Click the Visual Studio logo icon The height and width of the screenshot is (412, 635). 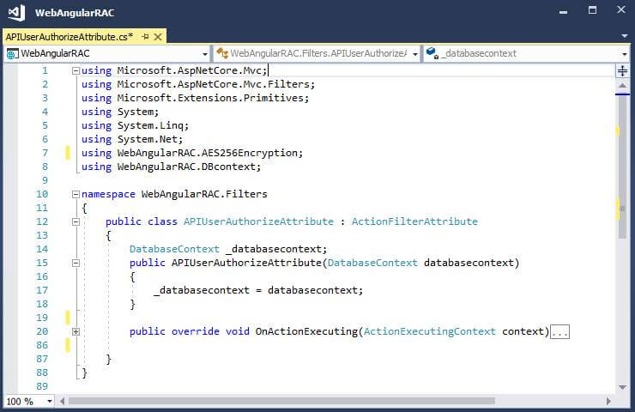16,13
